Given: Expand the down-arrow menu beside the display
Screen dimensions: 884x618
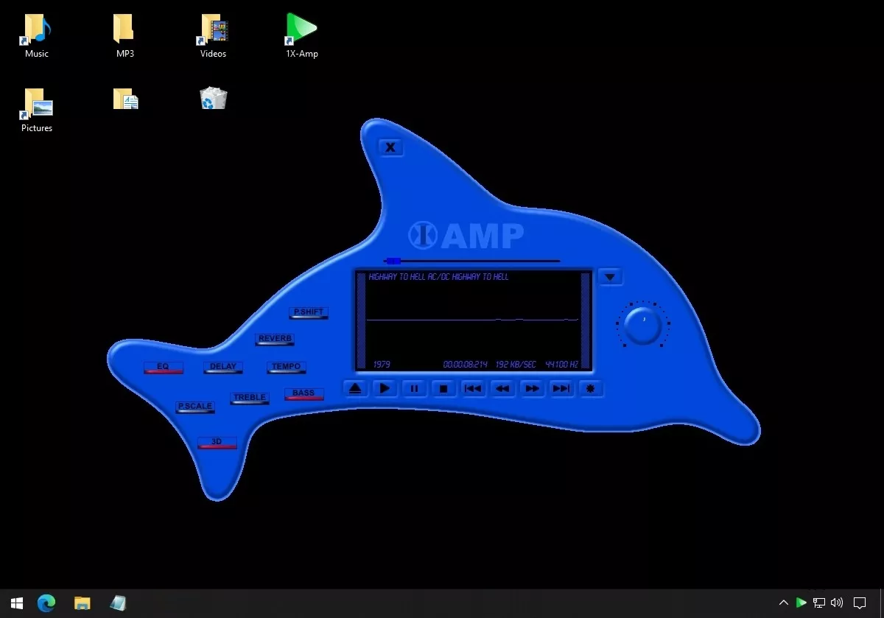Looking at the screenshot, I should (x=610, y=278).
